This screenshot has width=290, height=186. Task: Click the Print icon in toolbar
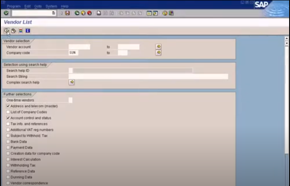[99, 13]
